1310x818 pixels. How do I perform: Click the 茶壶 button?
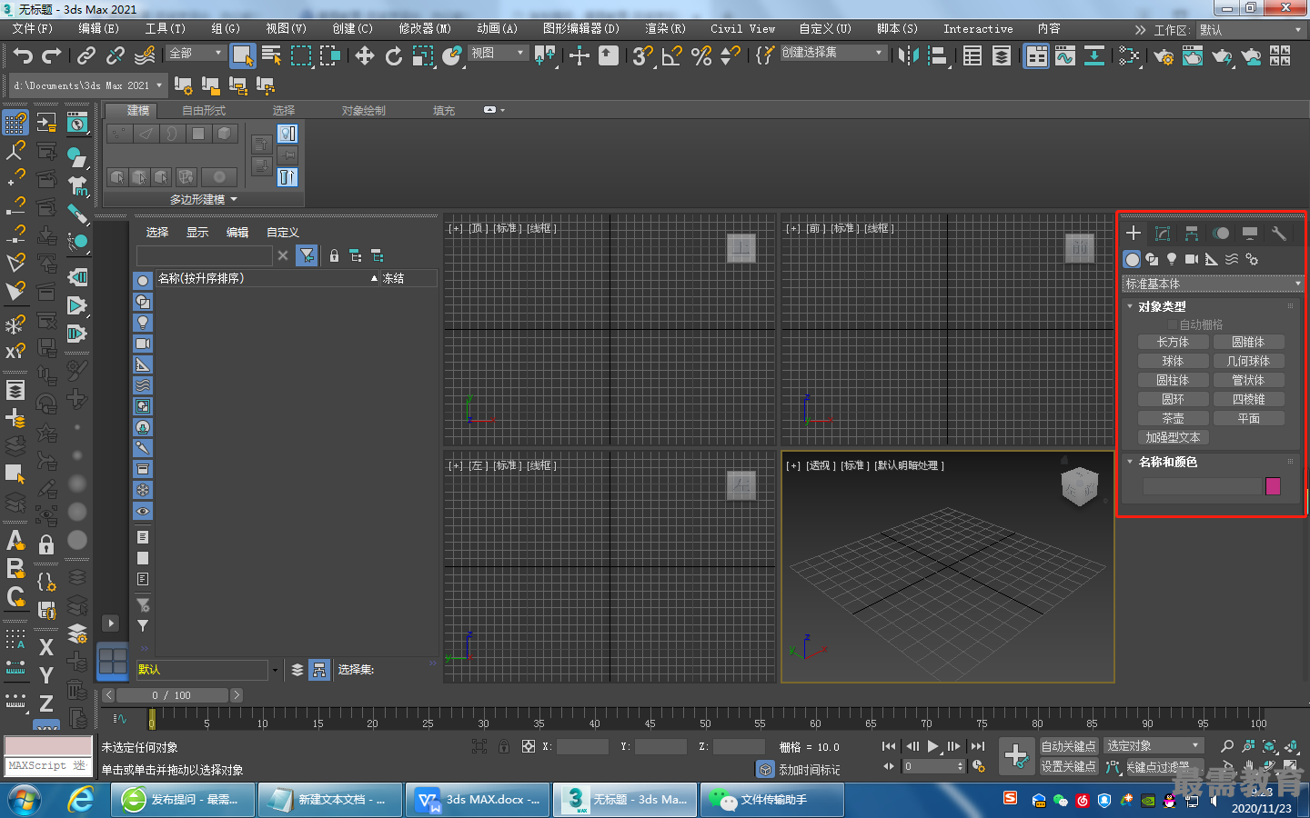pyautogui.click(x=1173, y=418)
